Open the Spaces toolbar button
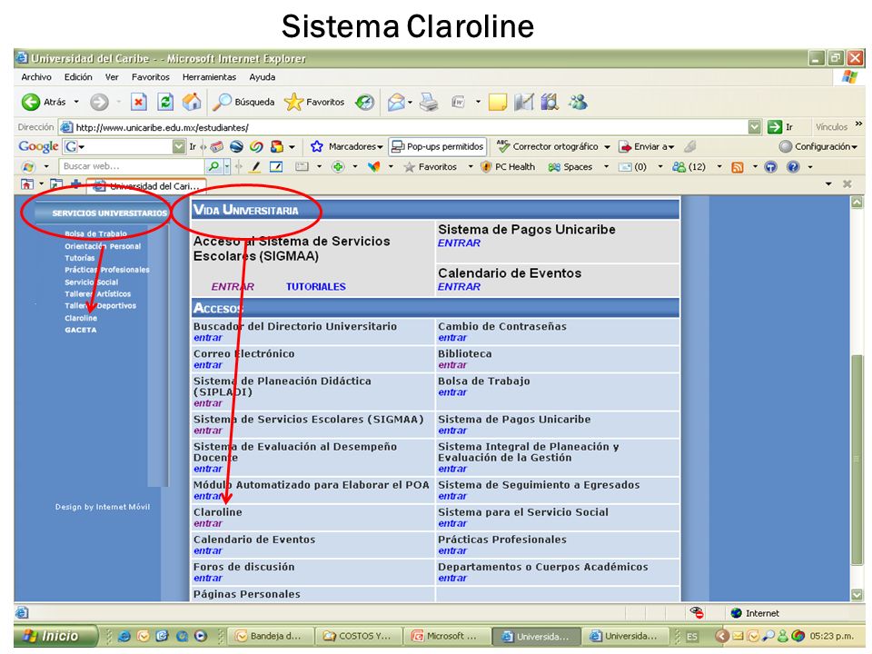 (x=570, y=167)
